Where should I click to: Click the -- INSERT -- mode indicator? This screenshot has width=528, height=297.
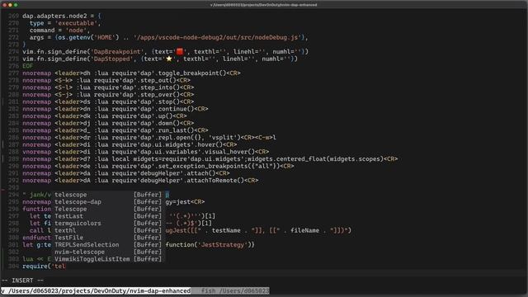[22, 280]
